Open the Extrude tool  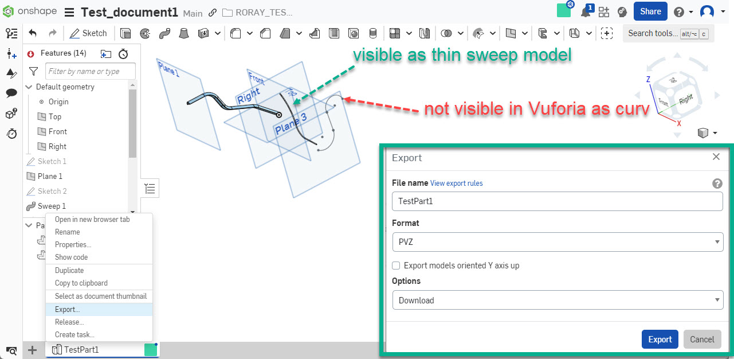click(x=125, y=33)
